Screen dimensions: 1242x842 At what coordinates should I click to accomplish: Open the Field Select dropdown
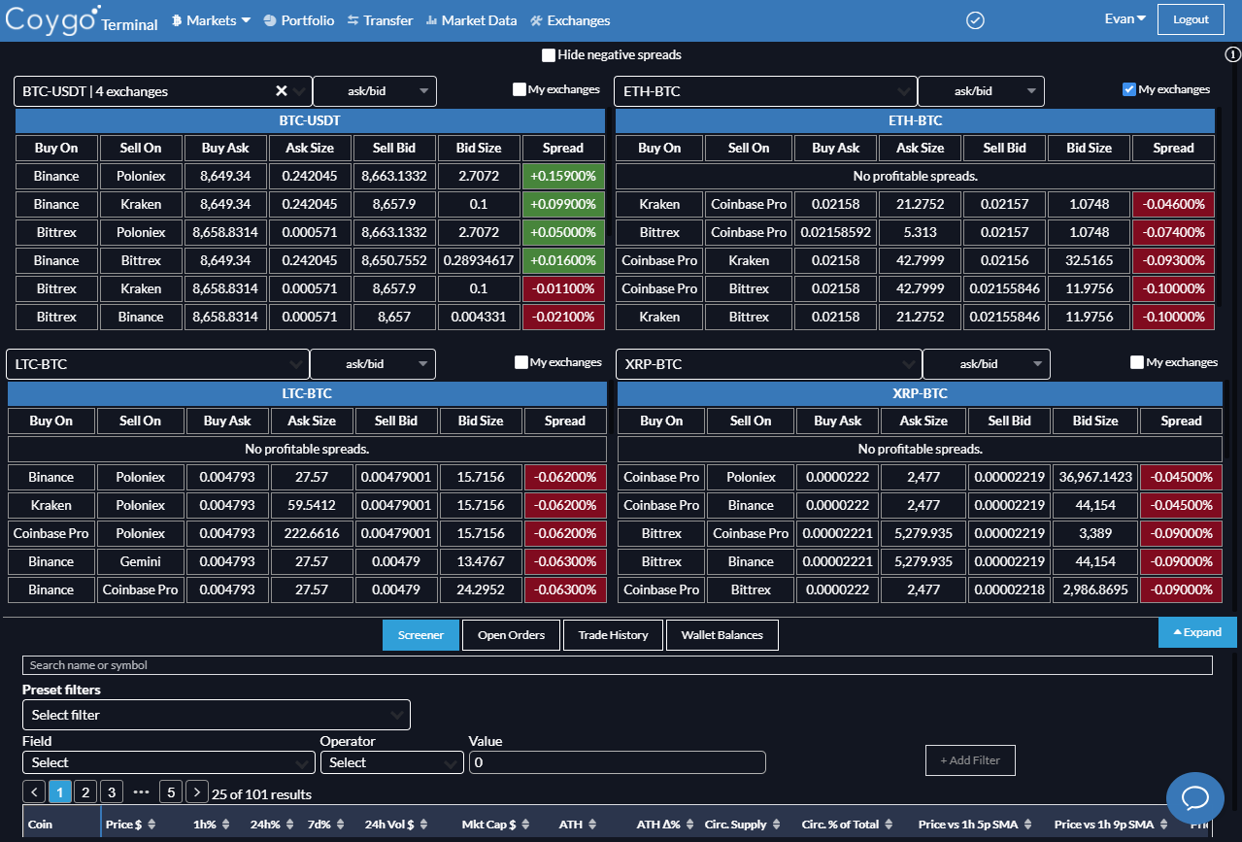click(x=169, y=762)
